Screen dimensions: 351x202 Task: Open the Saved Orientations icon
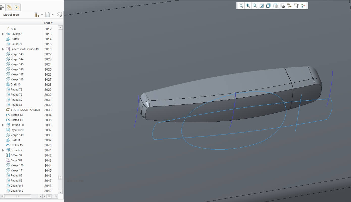coord(276,6)
